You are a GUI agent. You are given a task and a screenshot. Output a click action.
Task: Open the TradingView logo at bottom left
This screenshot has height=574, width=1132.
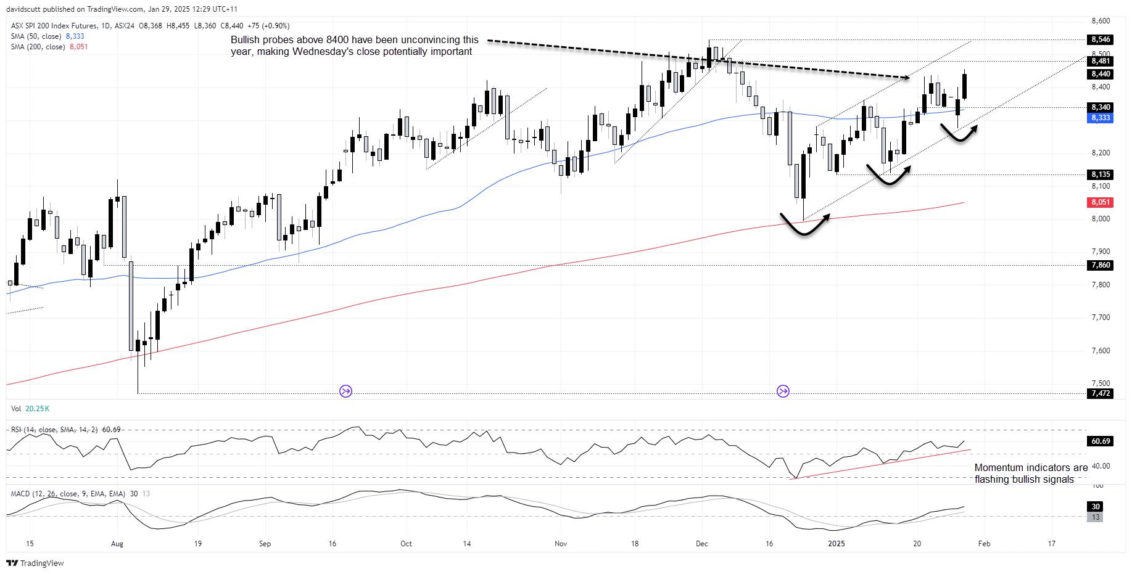click(x=35, y=563)
